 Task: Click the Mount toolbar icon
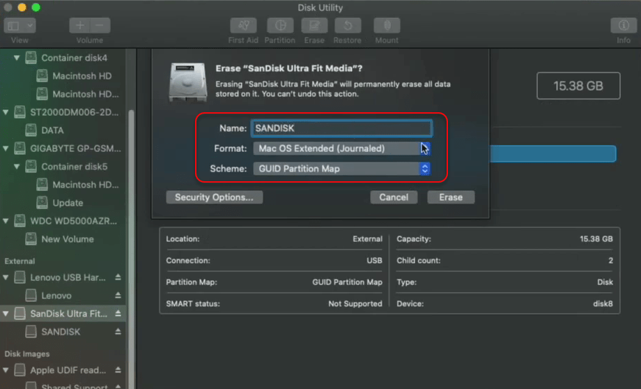click(387, 26)
